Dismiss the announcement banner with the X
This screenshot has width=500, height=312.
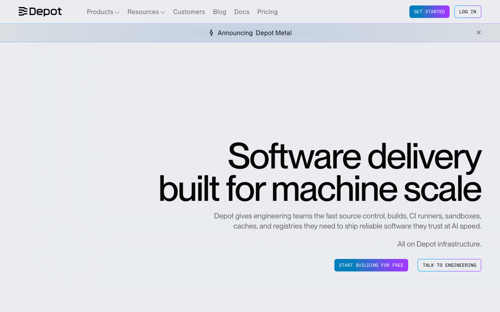479,33
